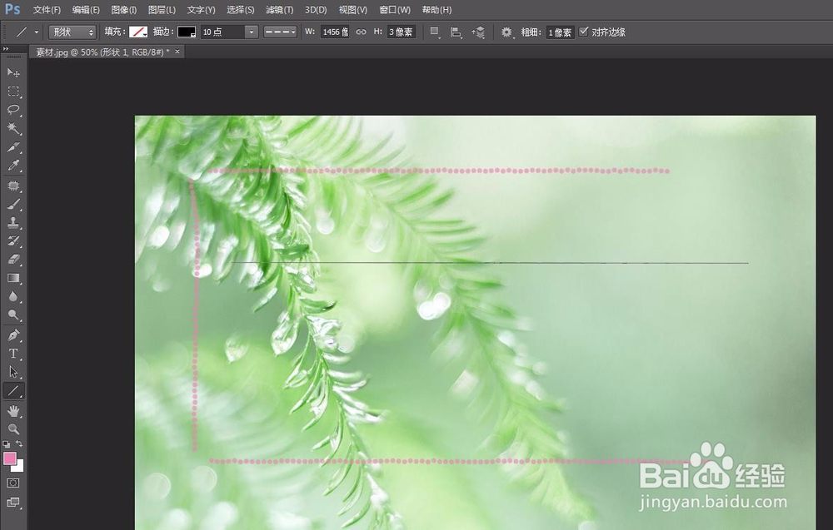Click the stroke width 10 点 field
The width and height of the screenshot is (833, 530).
point(223,32)
